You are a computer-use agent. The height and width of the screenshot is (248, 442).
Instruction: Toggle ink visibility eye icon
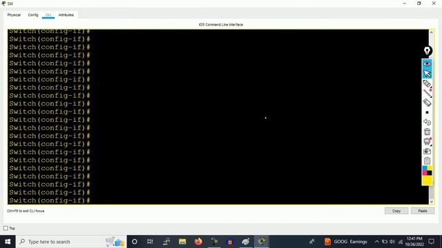point(427,64)
